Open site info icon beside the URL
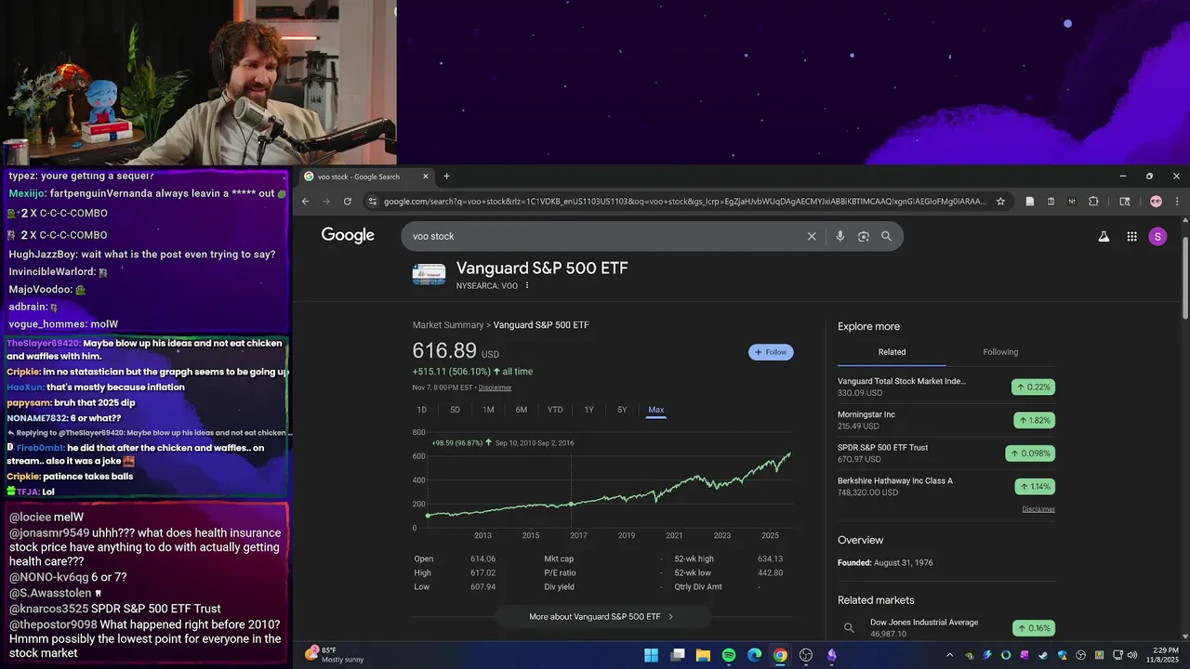Screen dimensions: 1190x669 373,201
